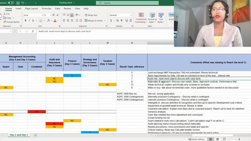Switch to the Insert tab
Viewport: 251px width, 141px height.
click(18, 9)
